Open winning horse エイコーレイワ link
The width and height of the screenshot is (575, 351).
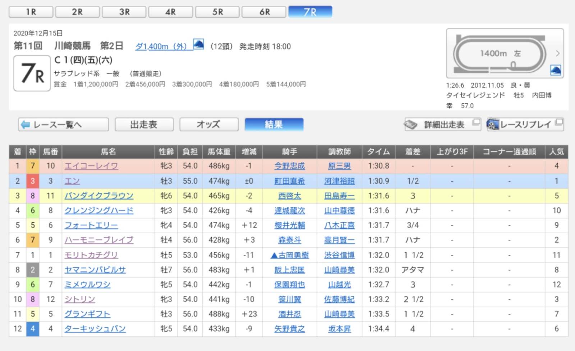tap(91, 166)
